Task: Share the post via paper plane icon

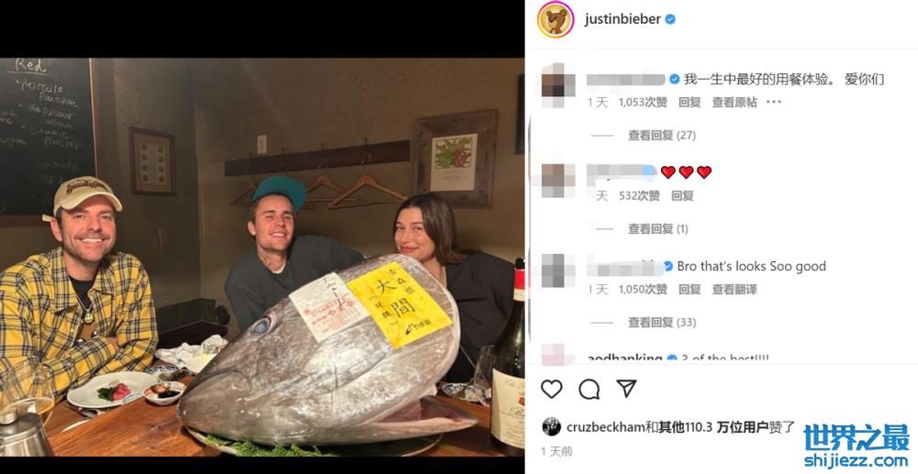Action: tap(626, 388)
